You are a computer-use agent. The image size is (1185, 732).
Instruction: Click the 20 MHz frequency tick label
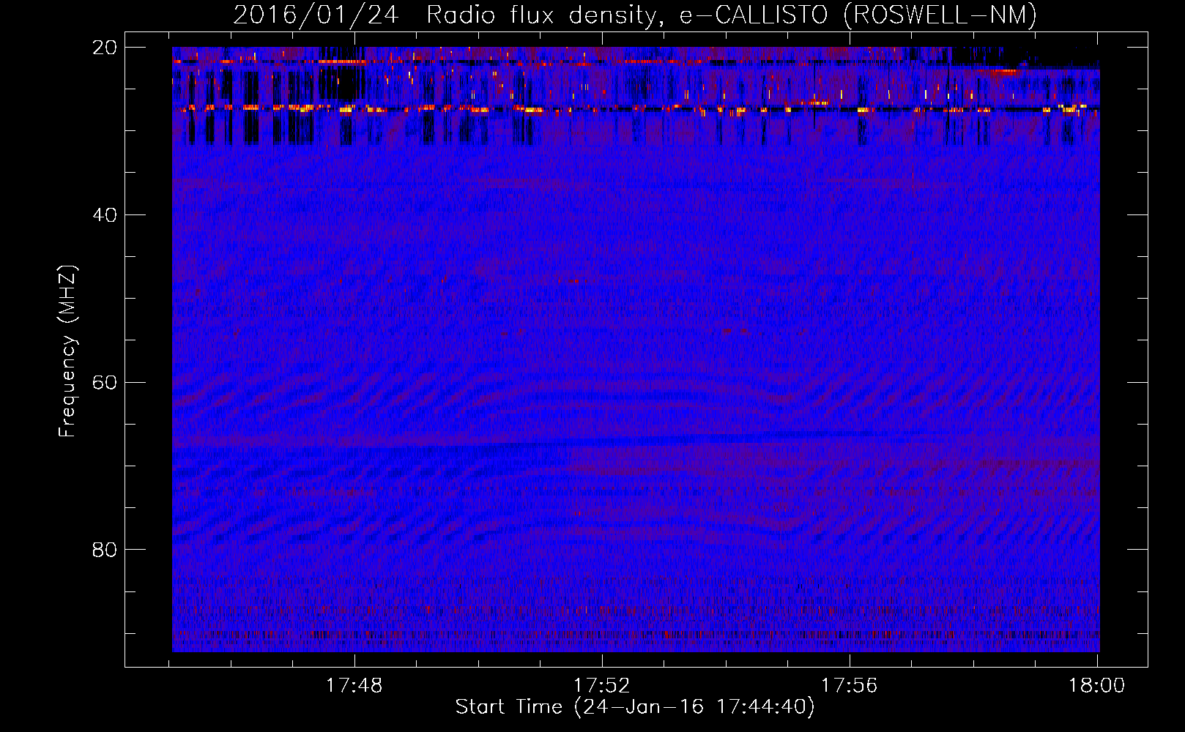point(105,48)
